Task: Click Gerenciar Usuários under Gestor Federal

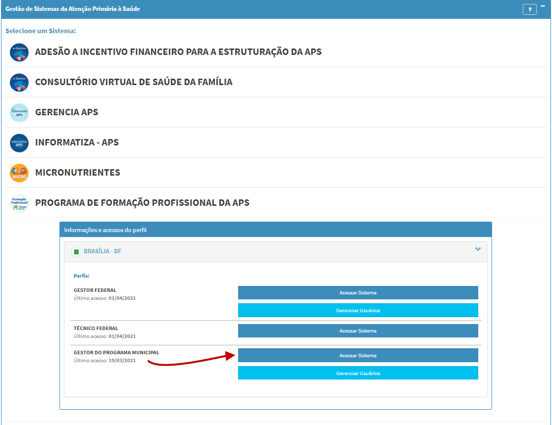Action: [358, 311]
